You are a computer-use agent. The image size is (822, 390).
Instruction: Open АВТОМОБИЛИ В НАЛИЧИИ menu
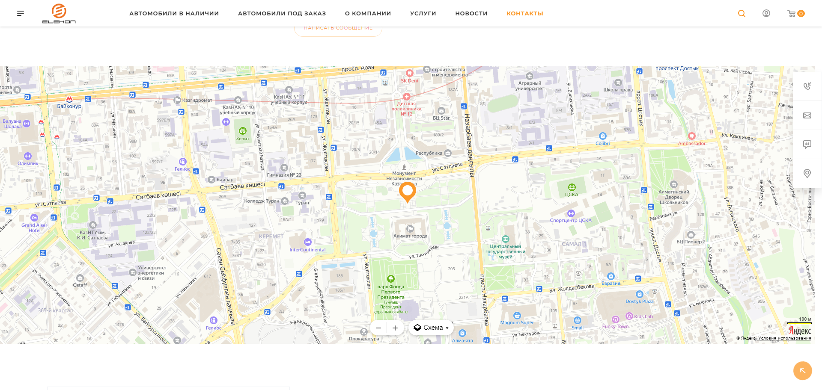pos(174,13)
